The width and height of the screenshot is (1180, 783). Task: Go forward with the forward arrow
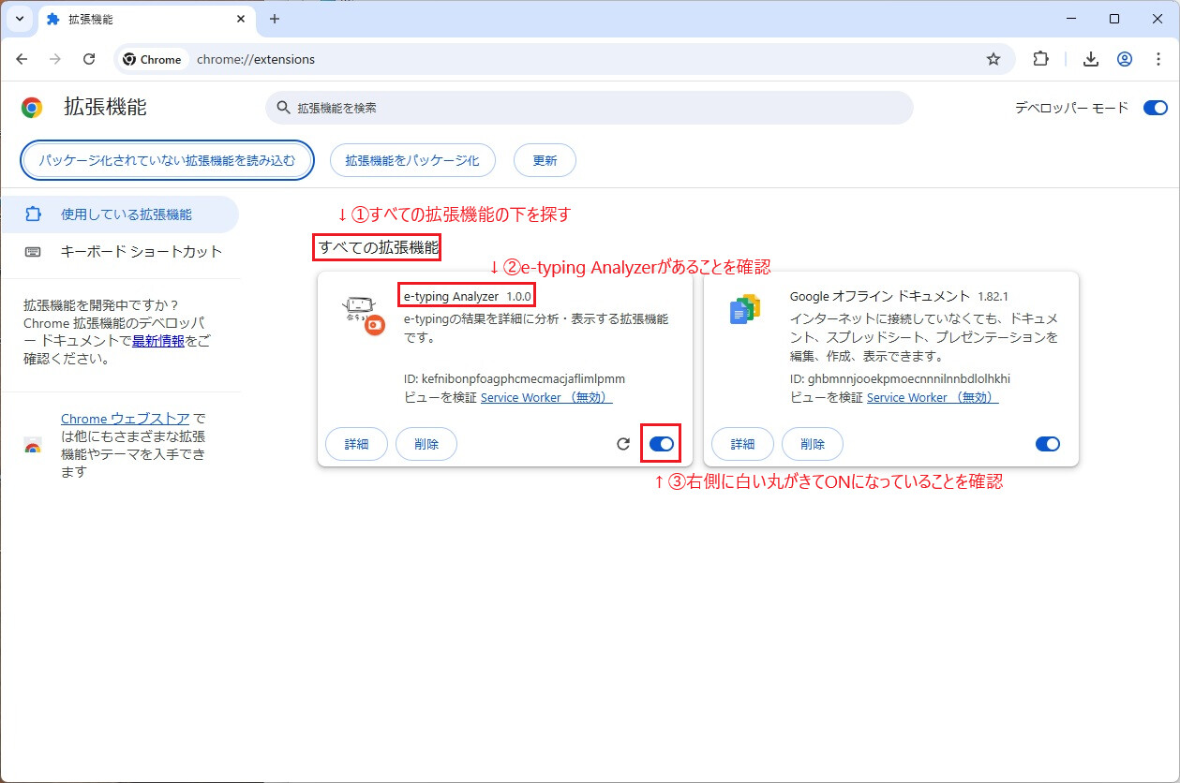click(55, 59)
